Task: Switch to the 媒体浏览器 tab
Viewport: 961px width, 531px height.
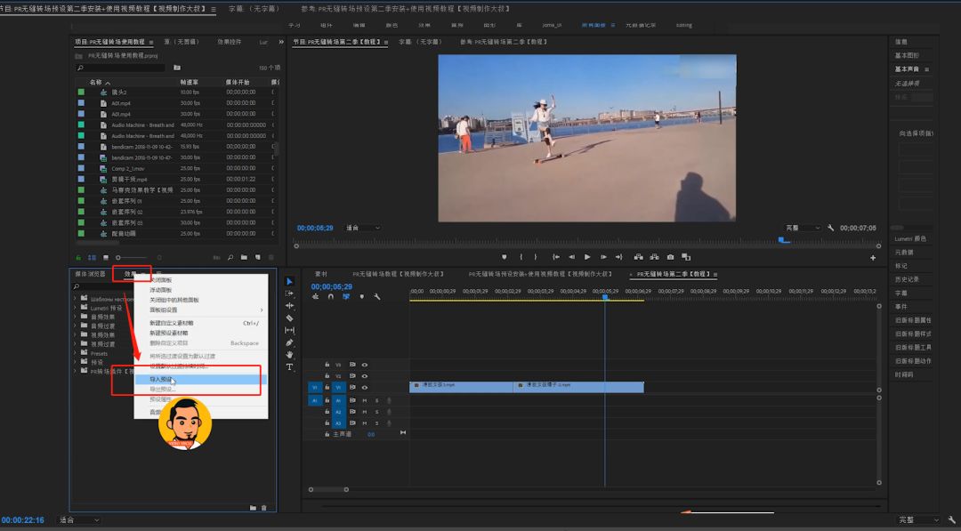Action: (90, 274)
